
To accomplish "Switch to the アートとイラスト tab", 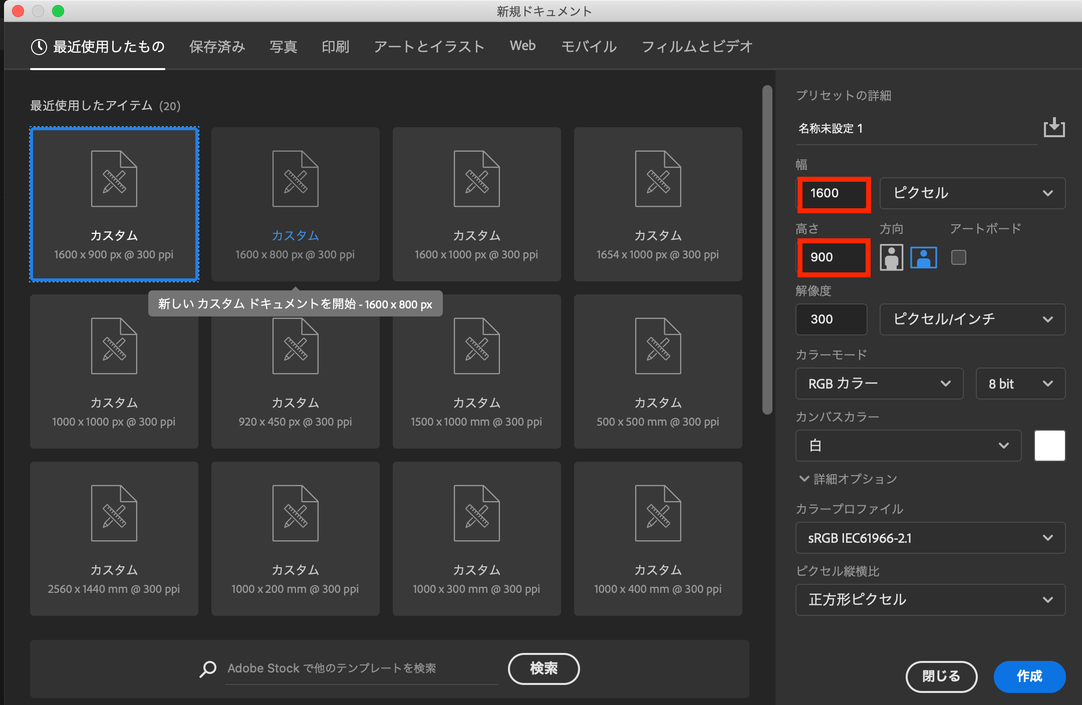I will 429,47.
